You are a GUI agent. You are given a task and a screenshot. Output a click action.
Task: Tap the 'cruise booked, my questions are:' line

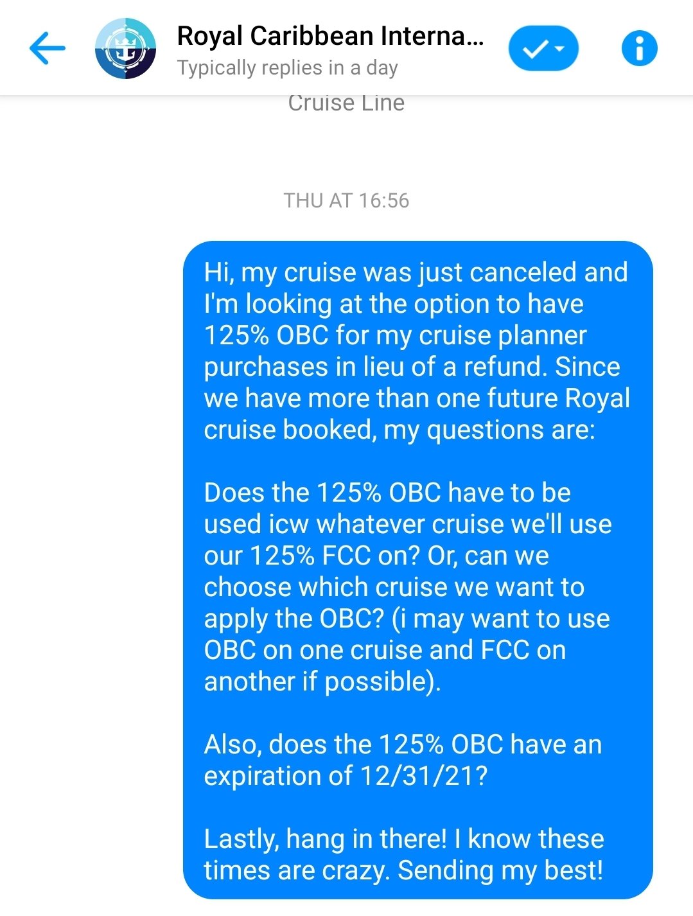(399, 430)
